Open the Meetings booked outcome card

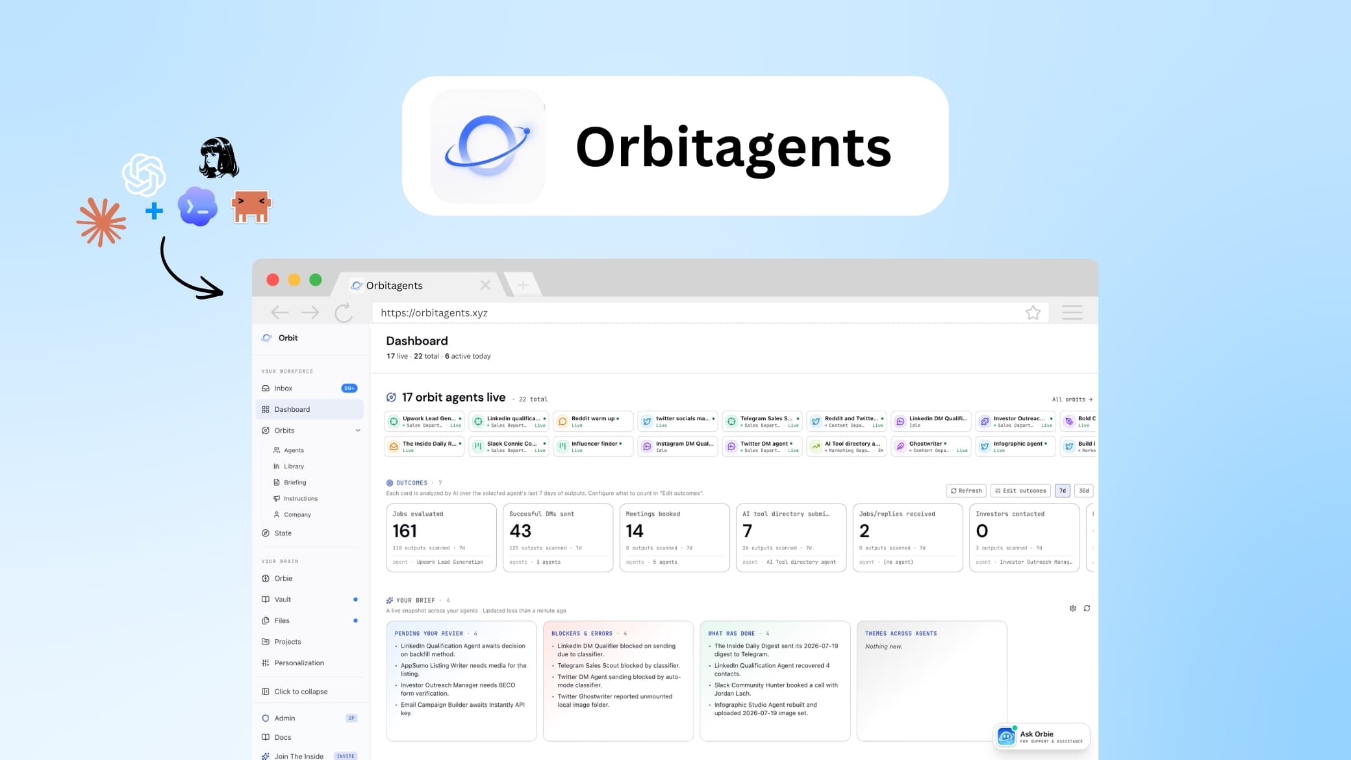pos(675,538)
